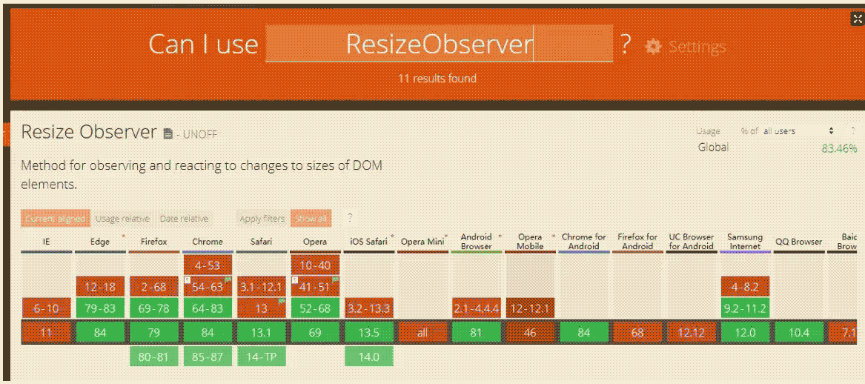This screenshot has width=865, height=384.
Task: Expand the Chrome 4-53 version cell
Action: point(208,265)
